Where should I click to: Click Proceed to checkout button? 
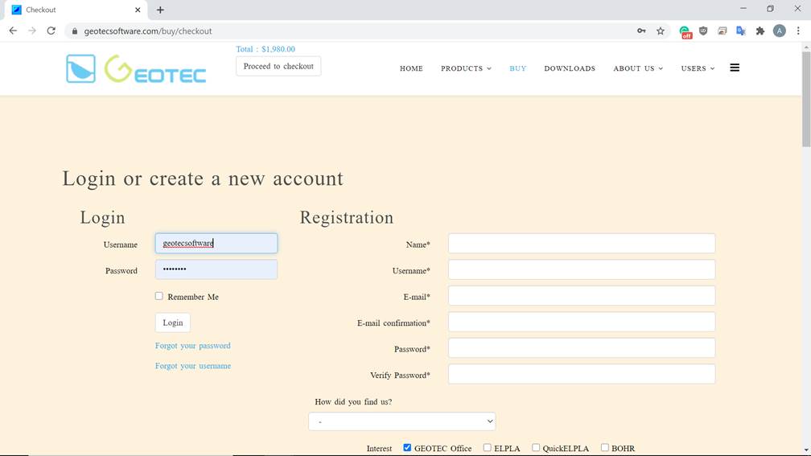[278, 66]
